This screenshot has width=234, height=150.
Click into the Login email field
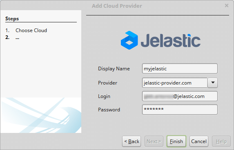click(x=180, y=96)
